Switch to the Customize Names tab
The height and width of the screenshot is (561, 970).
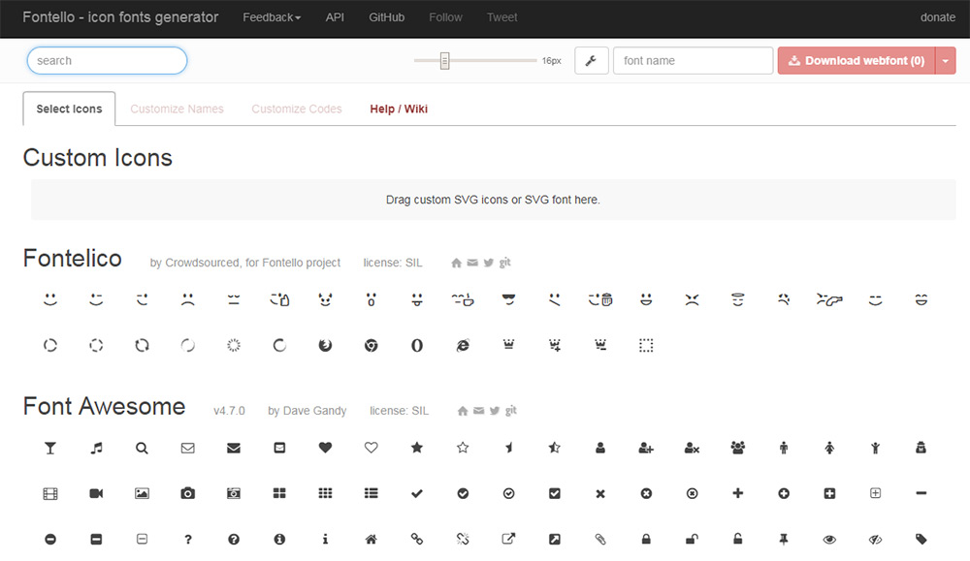[x=177, y=109]
